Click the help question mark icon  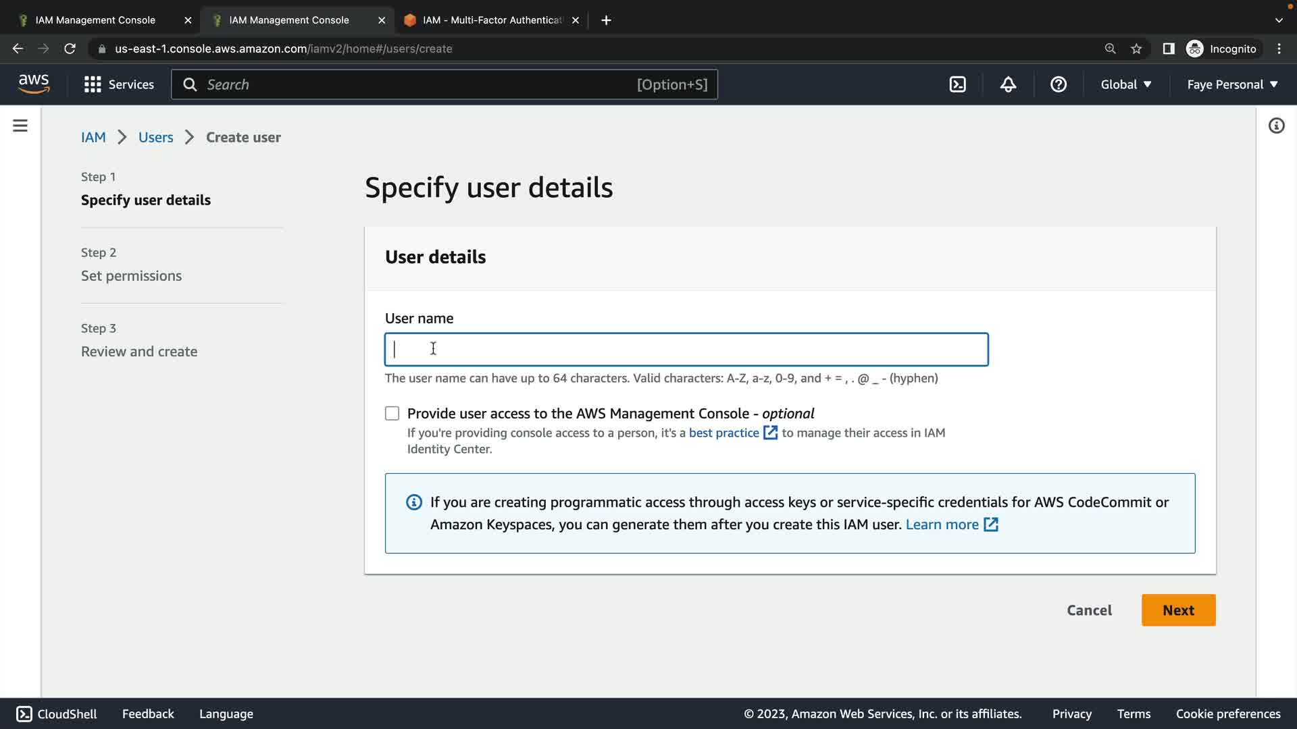(1058, 84)
